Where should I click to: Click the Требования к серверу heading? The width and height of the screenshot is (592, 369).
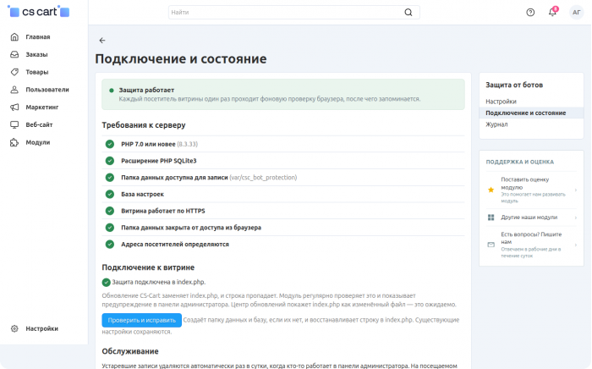[144, 125]
